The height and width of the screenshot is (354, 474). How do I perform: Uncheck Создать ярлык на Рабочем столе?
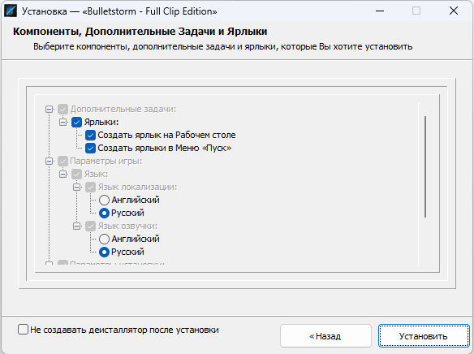[90, 135]
